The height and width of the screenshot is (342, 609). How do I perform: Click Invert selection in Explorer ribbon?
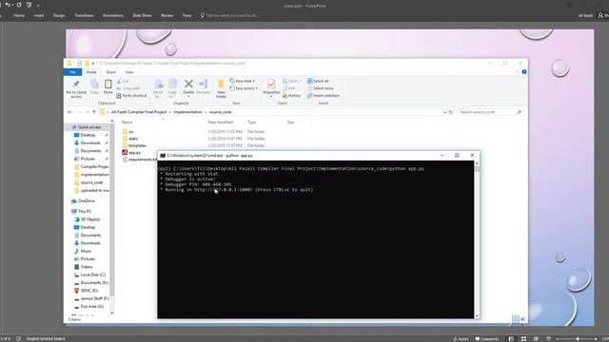324,95
